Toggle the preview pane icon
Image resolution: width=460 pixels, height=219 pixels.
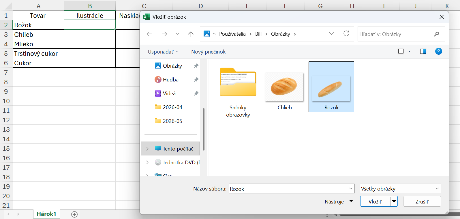coord(423,51)
